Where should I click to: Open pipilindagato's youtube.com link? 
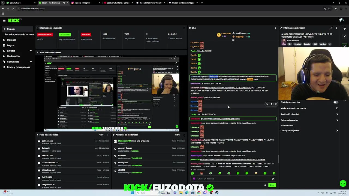pyautogui.click(x=224, y=155)
